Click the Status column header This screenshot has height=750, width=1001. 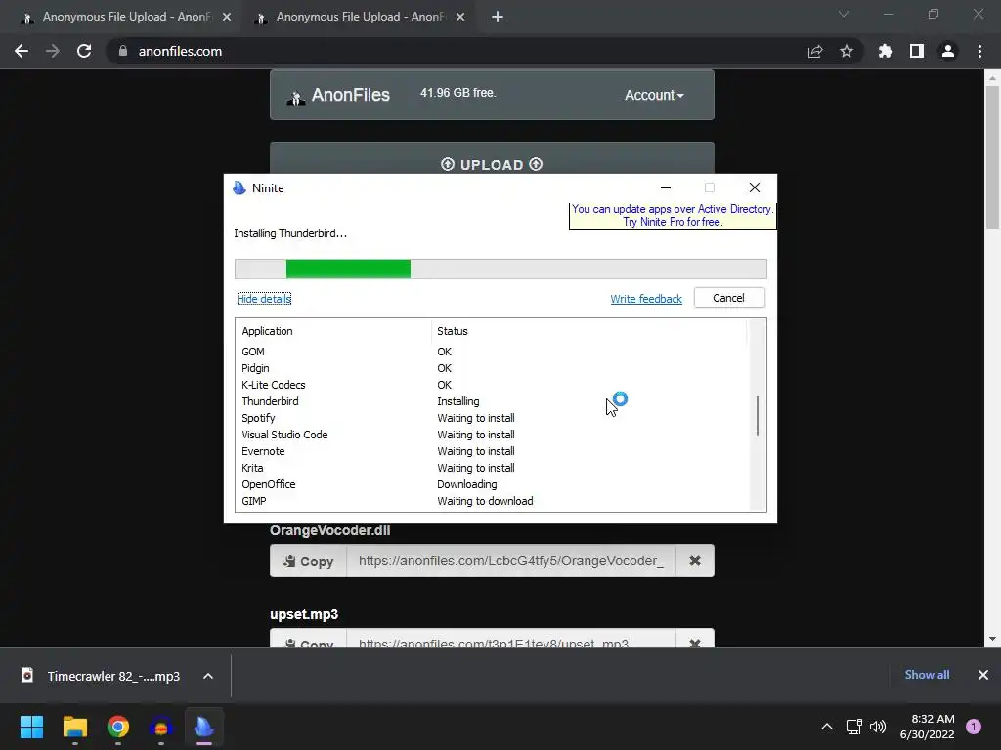tap(588, 331)
